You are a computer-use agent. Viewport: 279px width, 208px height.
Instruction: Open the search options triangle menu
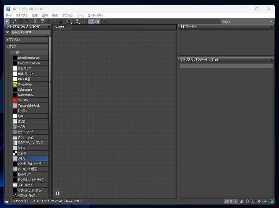click(7, 32)
